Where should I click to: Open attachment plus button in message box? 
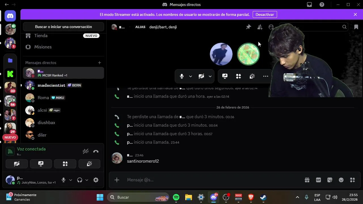point(117,180)
